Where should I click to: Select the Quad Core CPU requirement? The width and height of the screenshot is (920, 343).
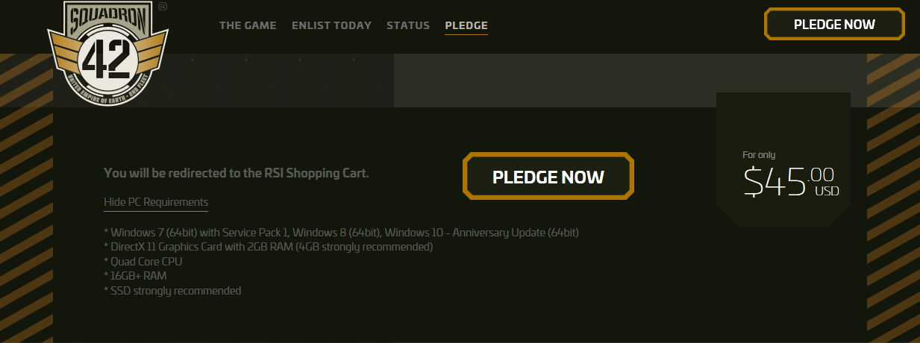coord(143,262)
